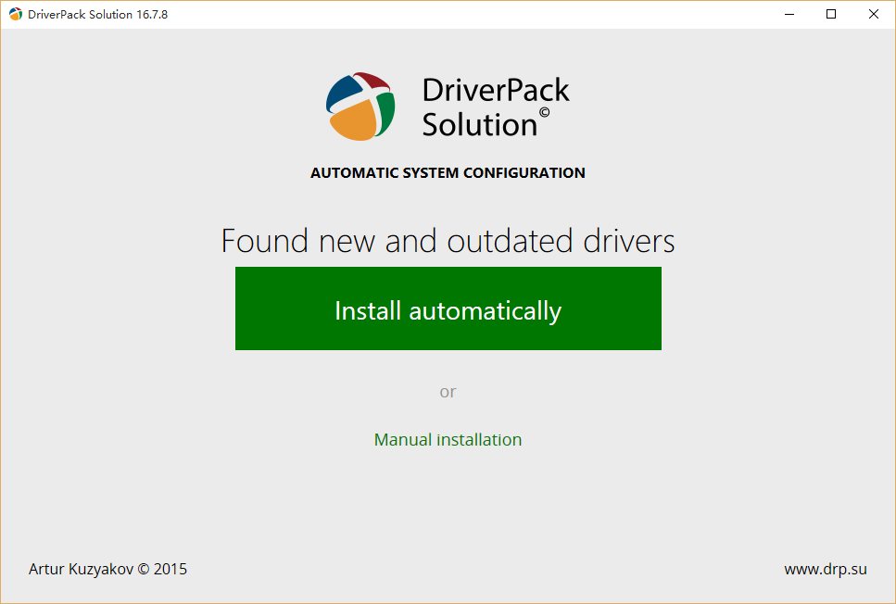
Task: Close the DriverPack Solution window
Action: click(x=874, y=14)
